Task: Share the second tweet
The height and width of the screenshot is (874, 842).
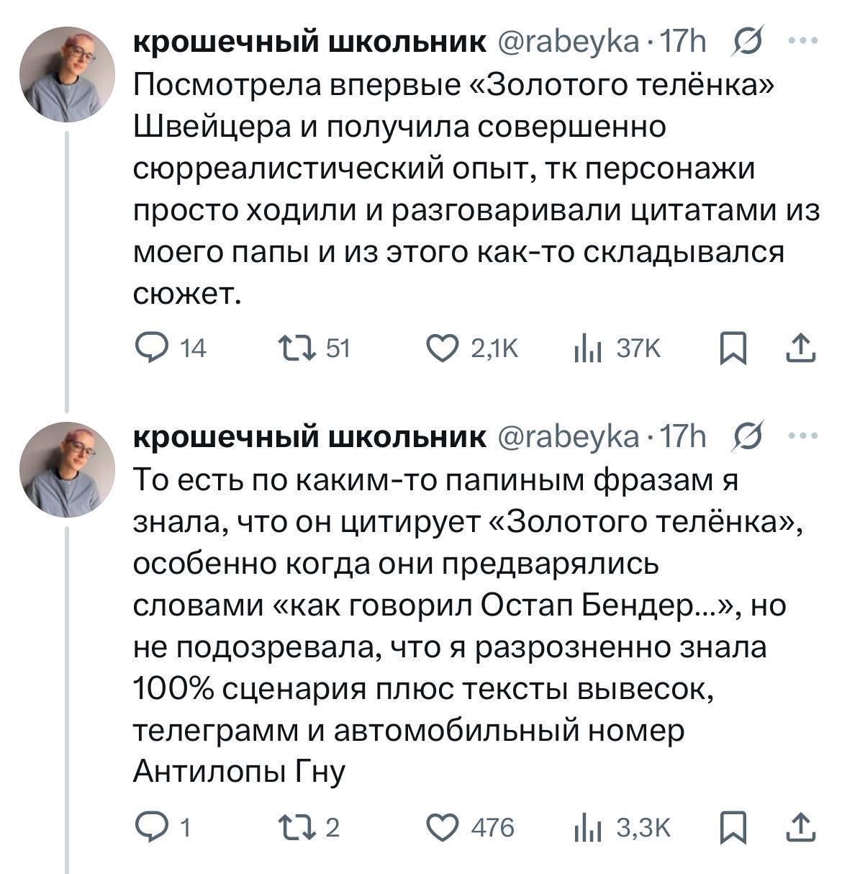Action: pyautogui.click(x=800, y=829)
